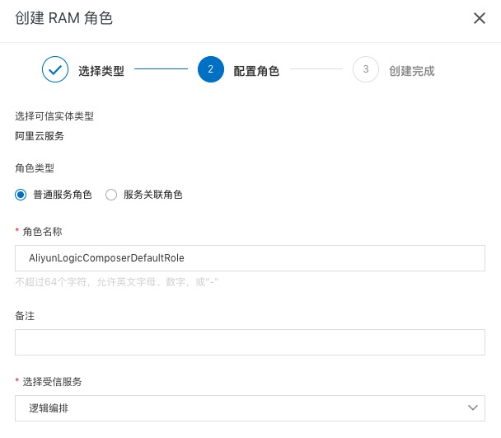
Task: Click the step 2 配置角色 circle
Action: point(211,69)
